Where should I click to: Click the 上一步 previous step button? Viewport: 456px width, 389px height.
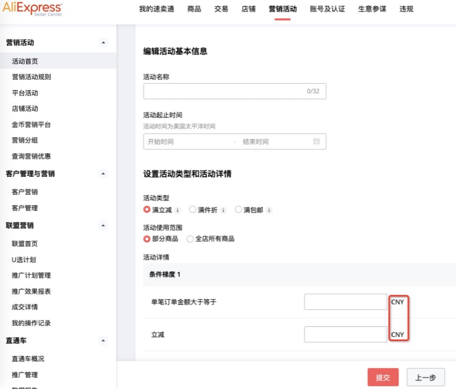[x=426, y=377]
